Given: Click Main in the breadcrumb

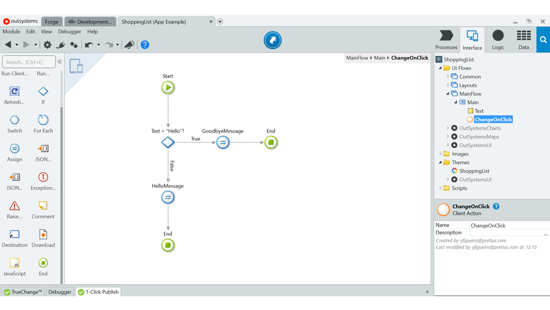Looking at the screenshot, I should click(x=379, y=58).
